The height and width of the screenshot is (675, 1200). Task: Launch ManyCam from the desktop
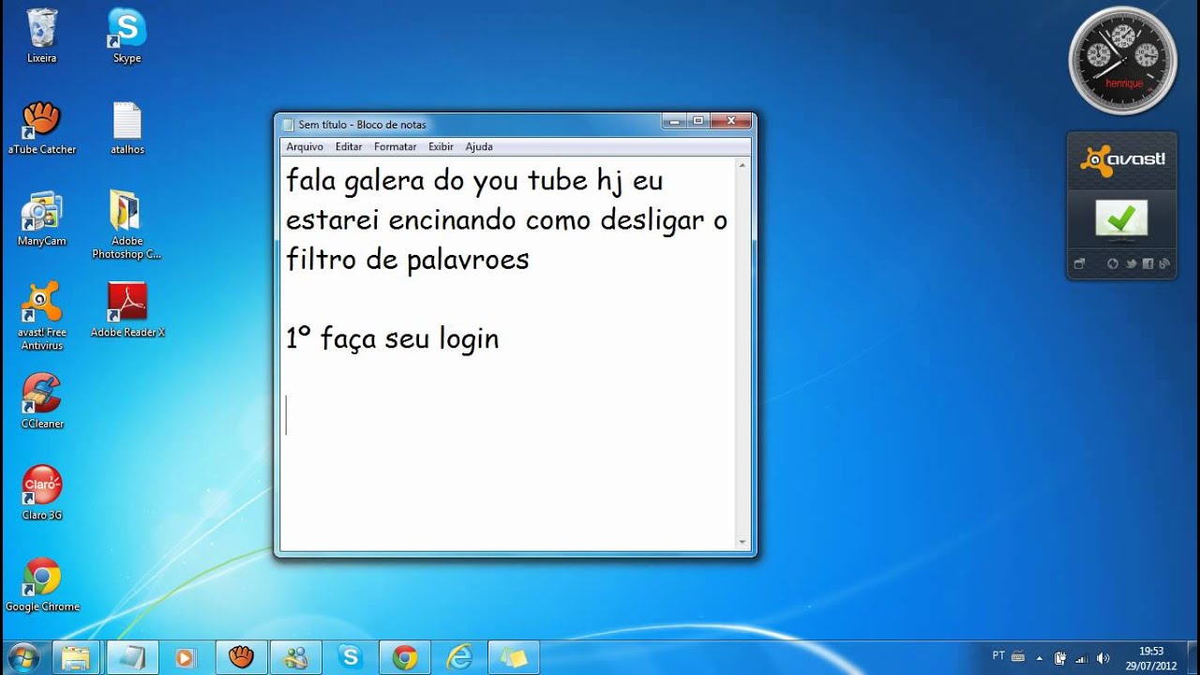click(41, 218)
